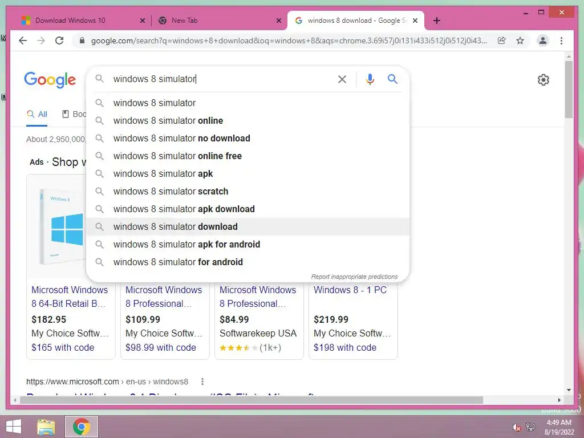Choose suggestion 'windows 8 simulator for android'
584x438 pixels.
click(248, 262)
